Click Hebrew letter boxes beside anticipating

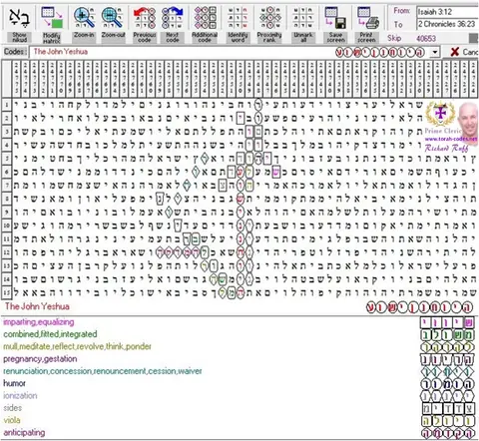tap(447, 433)
